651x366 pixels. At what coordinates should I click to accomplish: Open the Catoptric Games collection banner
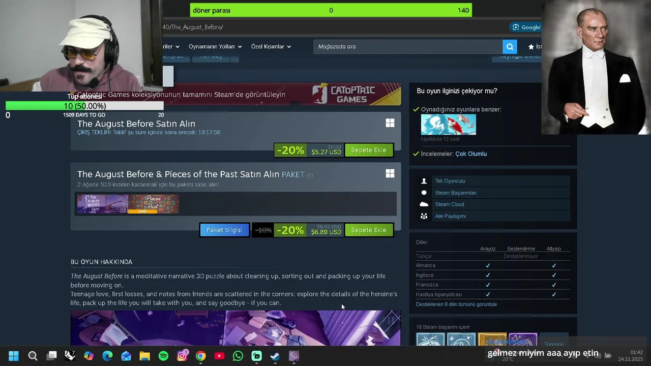coord(236,94)
